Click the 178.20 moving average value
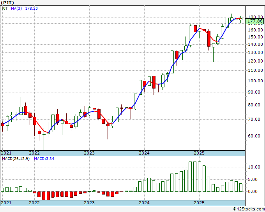265x212 pixels. coord(32,9)
